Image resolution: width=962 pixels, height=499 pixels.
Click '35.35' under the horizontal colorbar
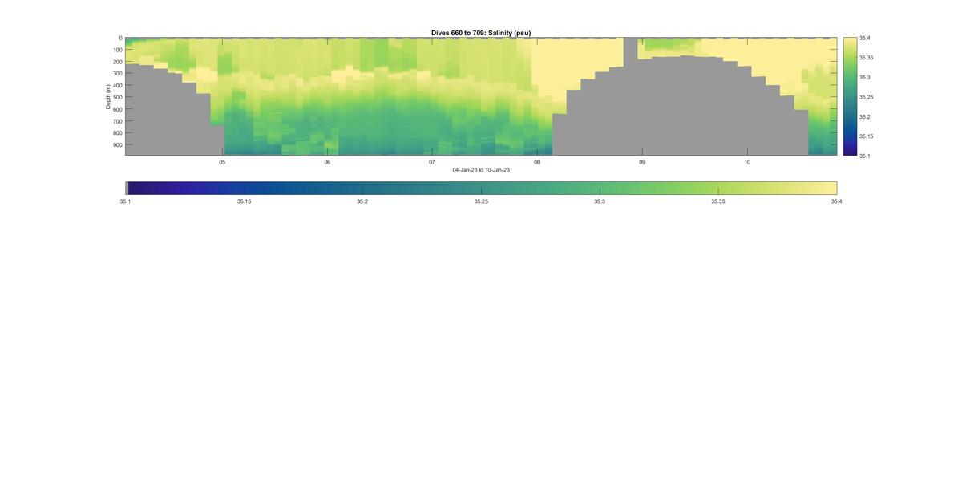pos(718,201)
